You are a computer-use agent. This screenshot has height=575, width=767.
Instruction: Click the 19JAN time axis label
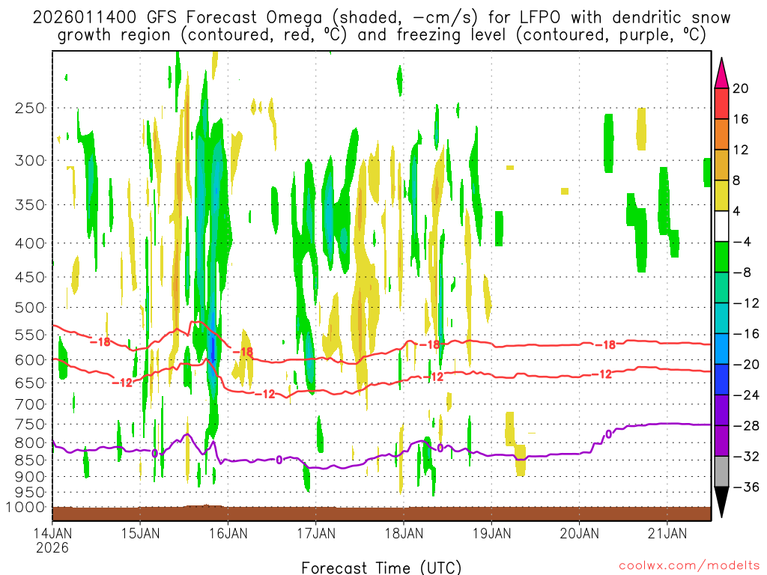tap(491, 533)
